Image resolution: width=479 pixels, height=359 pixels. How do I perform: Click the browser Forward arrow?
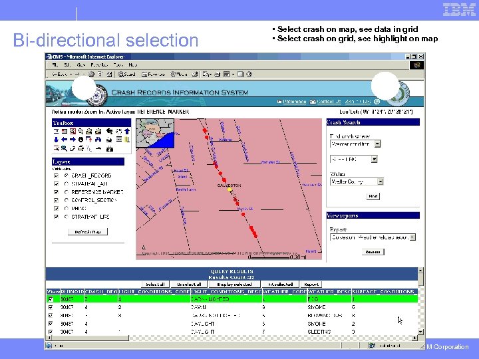click(x=78, y=74)
